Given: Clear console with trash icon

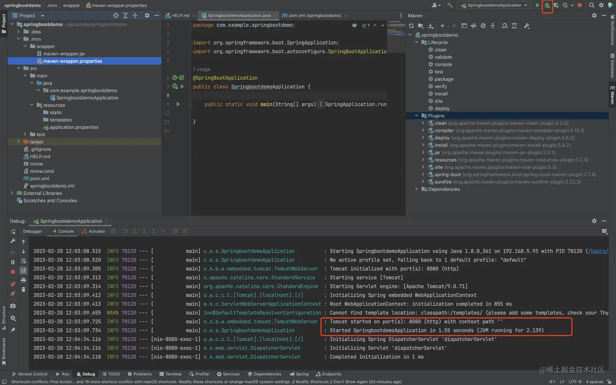Looking at the screenshot, I should 23,290.
